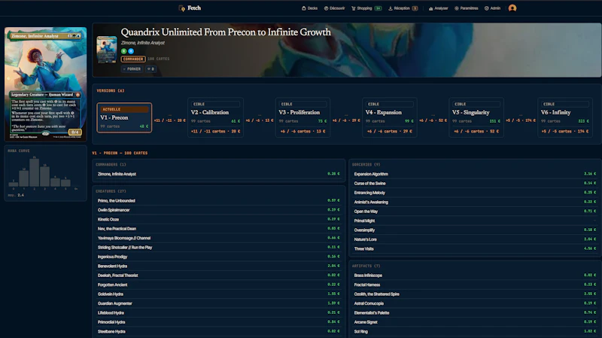602x338 pixels.
Task: Open the Ingenious Prodigy card row
Action: pos(218,257)
